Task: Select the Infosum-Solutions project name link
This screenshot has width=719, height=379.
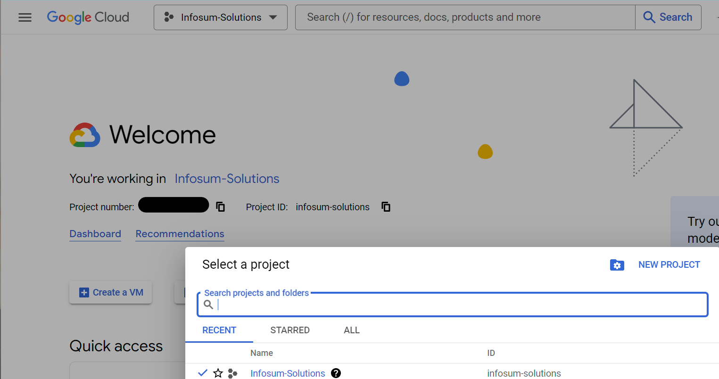Action: (x=288, y=373)
